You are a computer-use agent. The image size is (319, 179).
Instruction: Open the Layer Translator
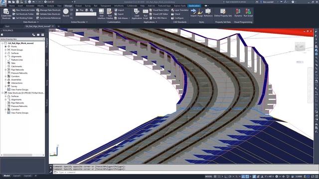coord(180,10)
